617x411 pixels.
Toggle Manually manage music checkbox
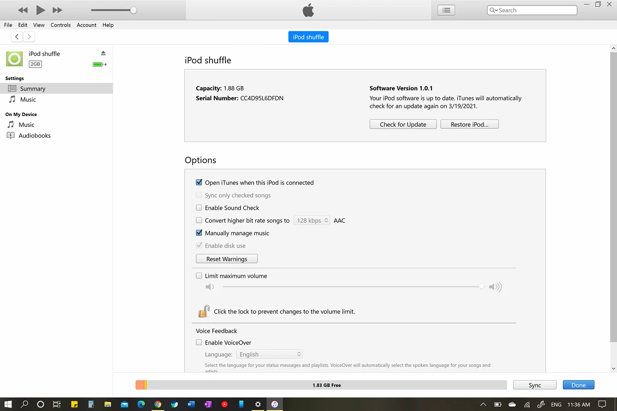pos(199,233)
